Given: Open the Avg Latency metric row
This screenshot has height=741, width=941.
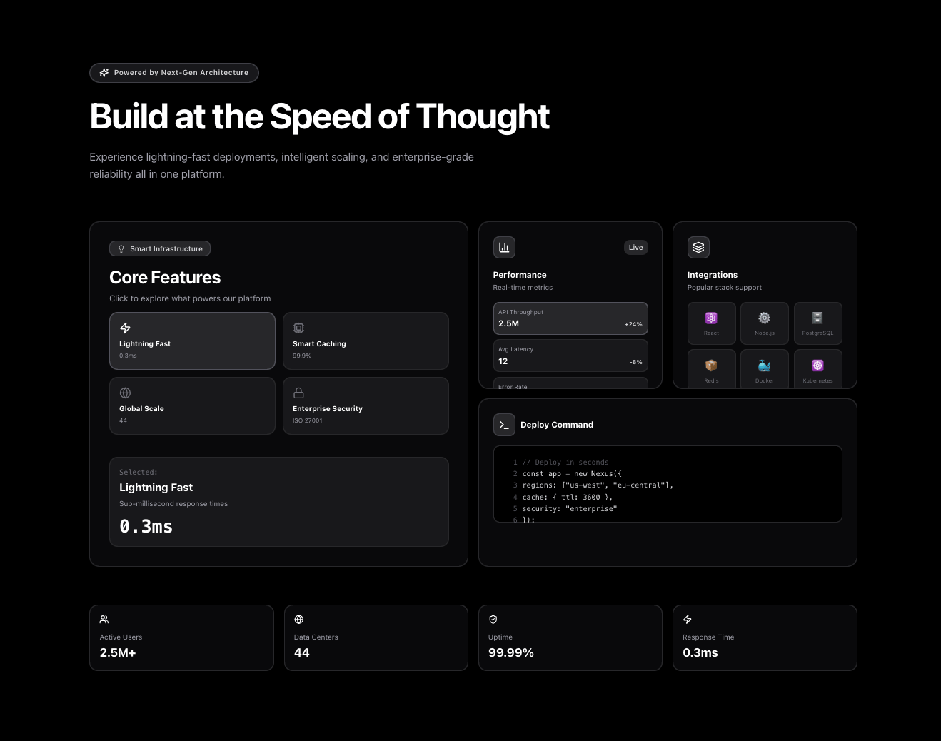Looking at the screenshot, I should tap(570, 356).
